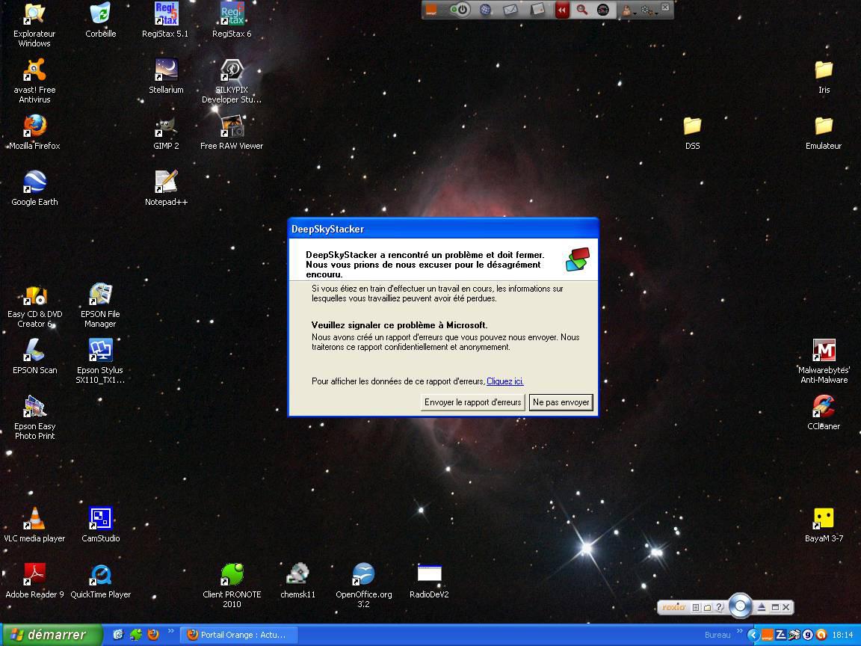This screenshot has width=861, height=646.
Task: Open chemsk11 desktop icon
Action: tap(297, 581)
